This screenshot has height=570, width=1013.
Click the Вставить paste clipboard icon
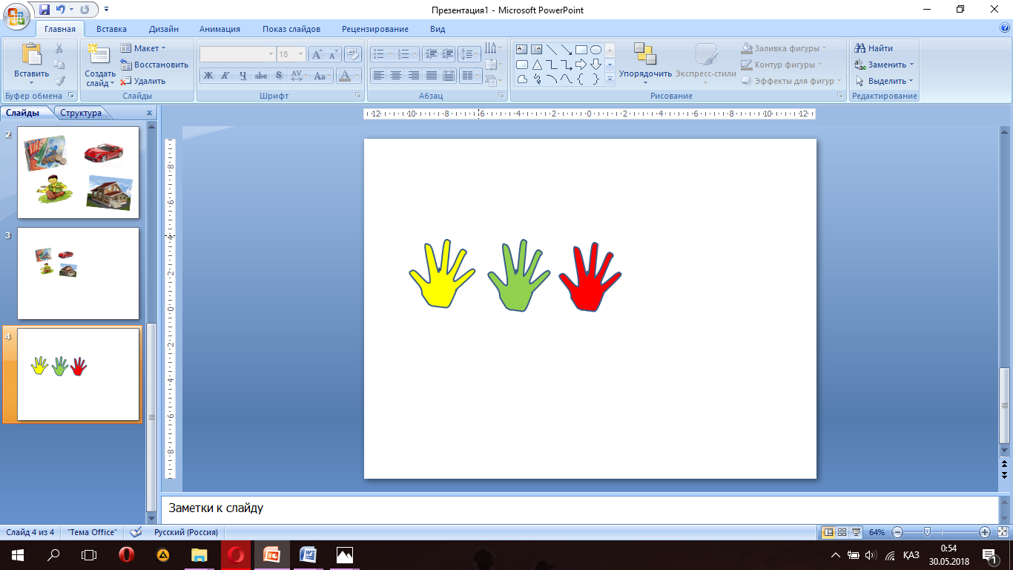31,55
